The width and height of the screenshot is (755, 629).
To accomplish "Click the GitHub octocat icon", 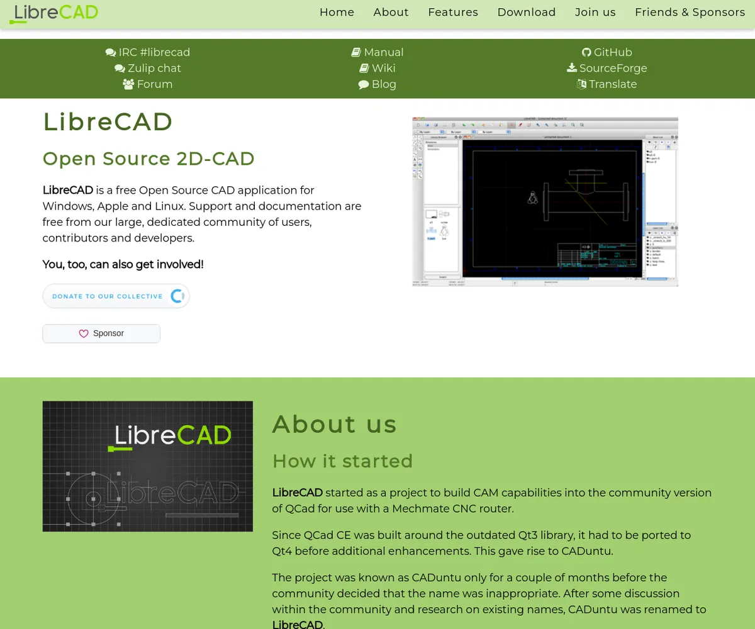I will (586, 53).
